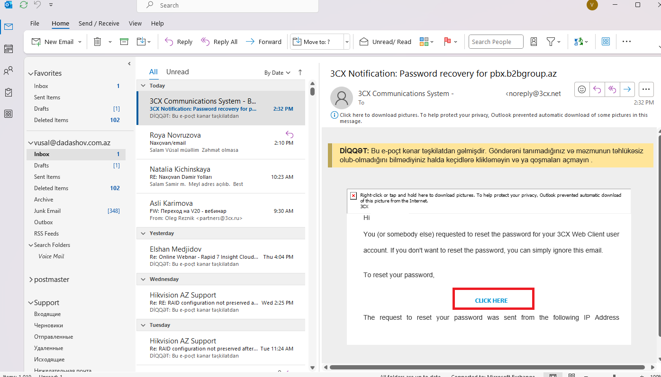Open the Asli Karimova email
The height and width of the screenshot is (377, 661).
[221, 210]
